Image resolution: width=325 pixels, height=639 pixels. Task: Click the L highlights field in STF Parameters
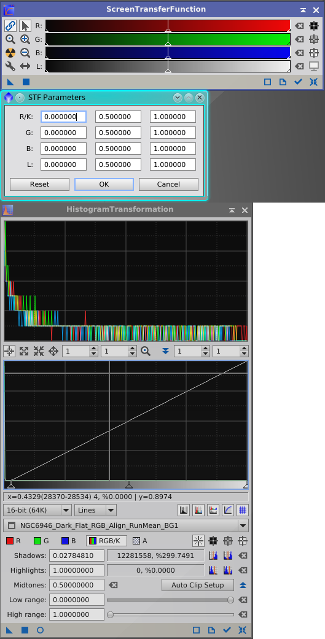[x=173, y=165]
